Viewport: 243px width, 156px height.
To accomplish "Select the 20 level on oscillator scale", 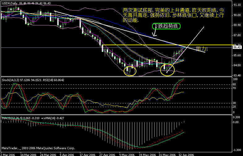I will pyautogui.click(x=234, y=107).
